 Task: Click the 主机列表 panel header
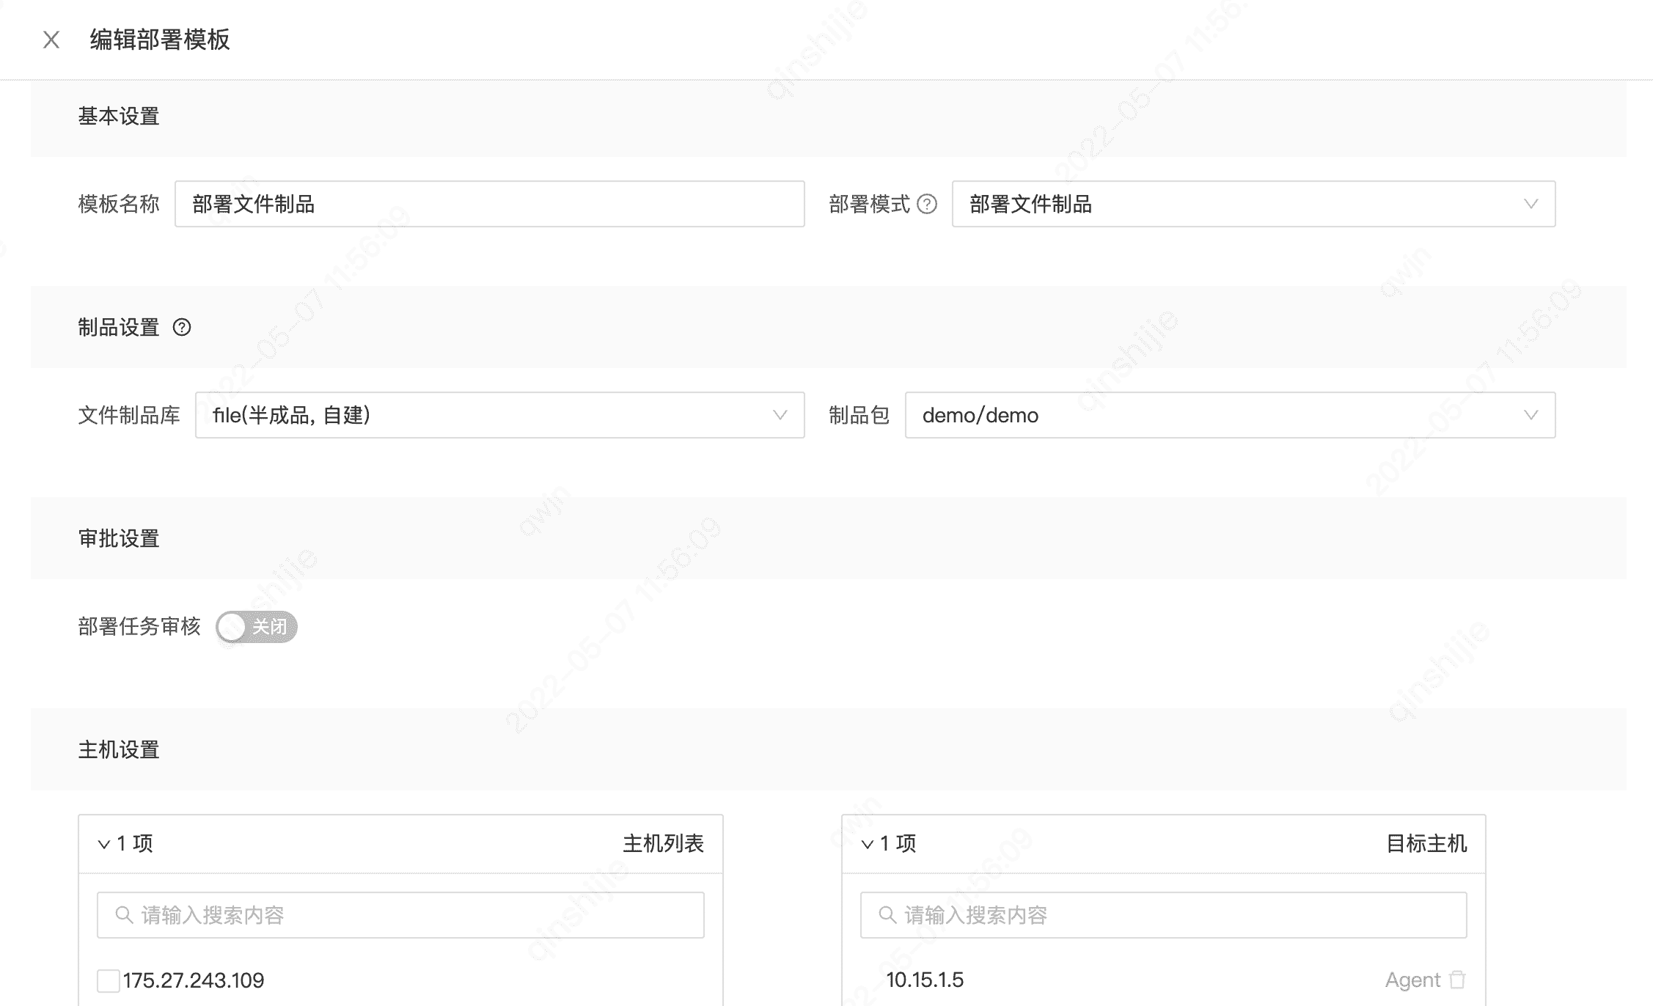(664, 843)
